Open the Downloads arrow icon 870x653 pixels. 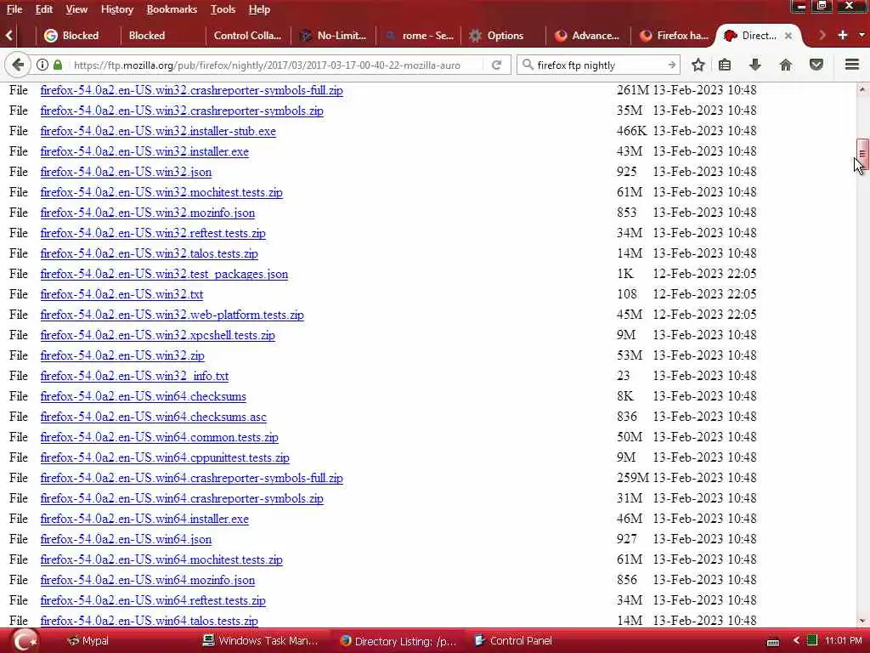pyautogui.click(x=755, y=65)
